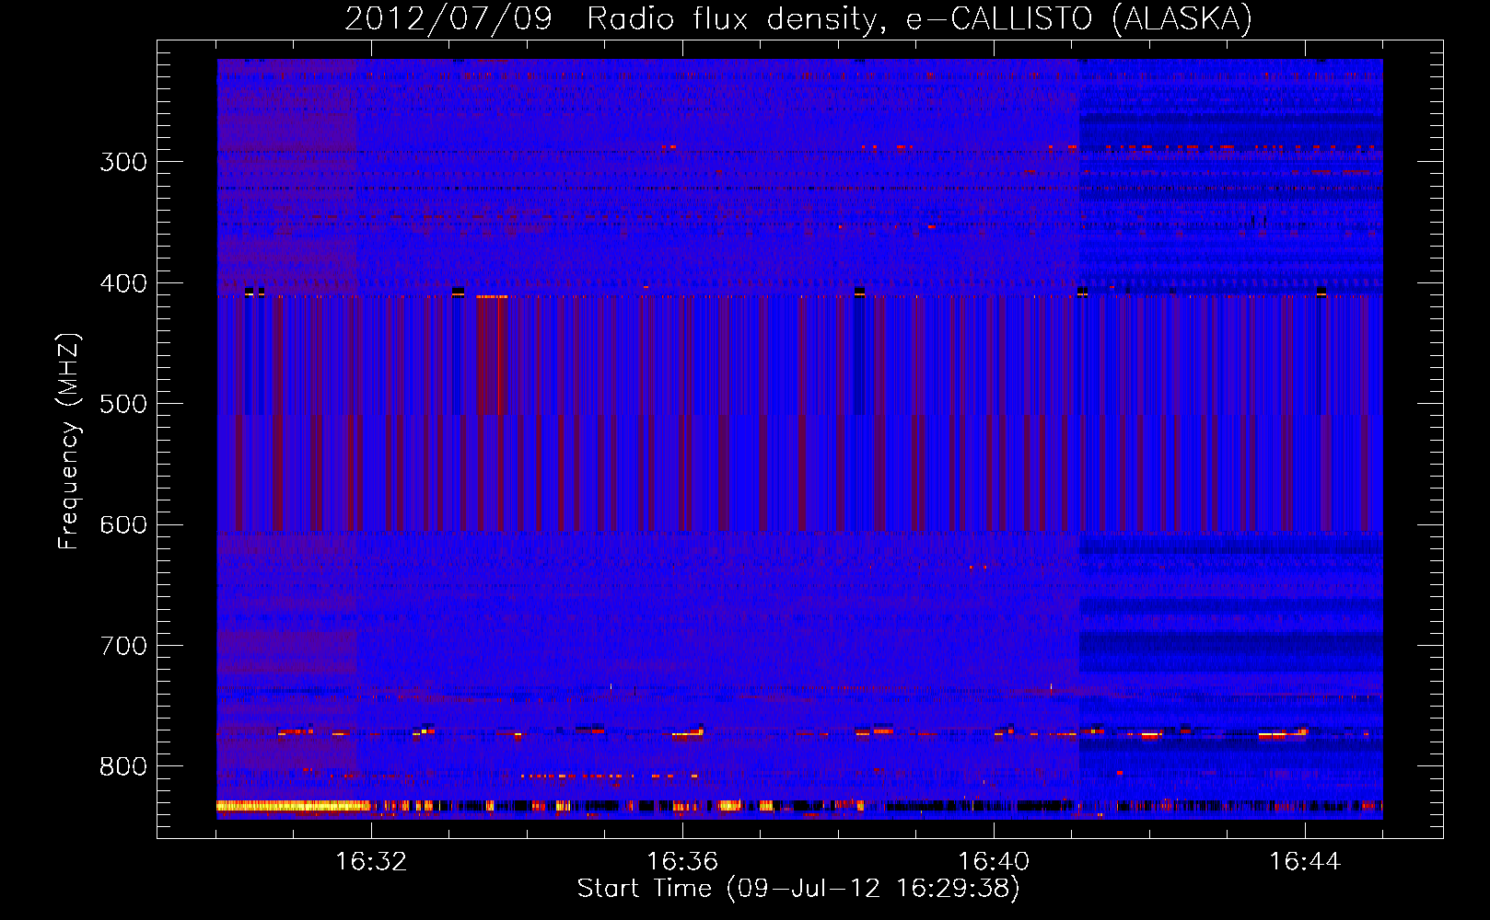Select the 300 frequency tick label
The image size is (1490, 920).
tap(123, 162)
